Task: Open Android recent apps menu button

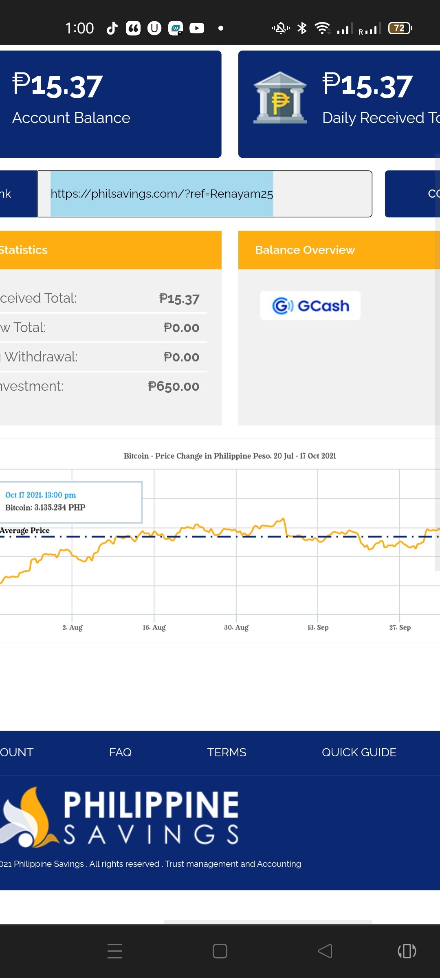Action: [115, 951]
